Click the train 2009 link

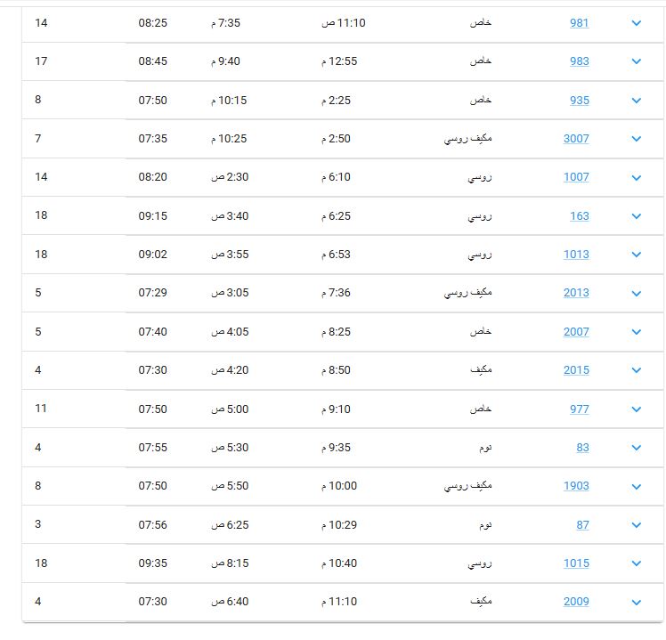point(576,602)
